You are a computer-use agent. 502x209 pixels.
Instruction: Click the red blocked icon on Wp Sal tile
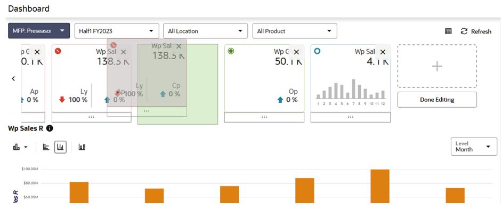[x=58, y=51]
